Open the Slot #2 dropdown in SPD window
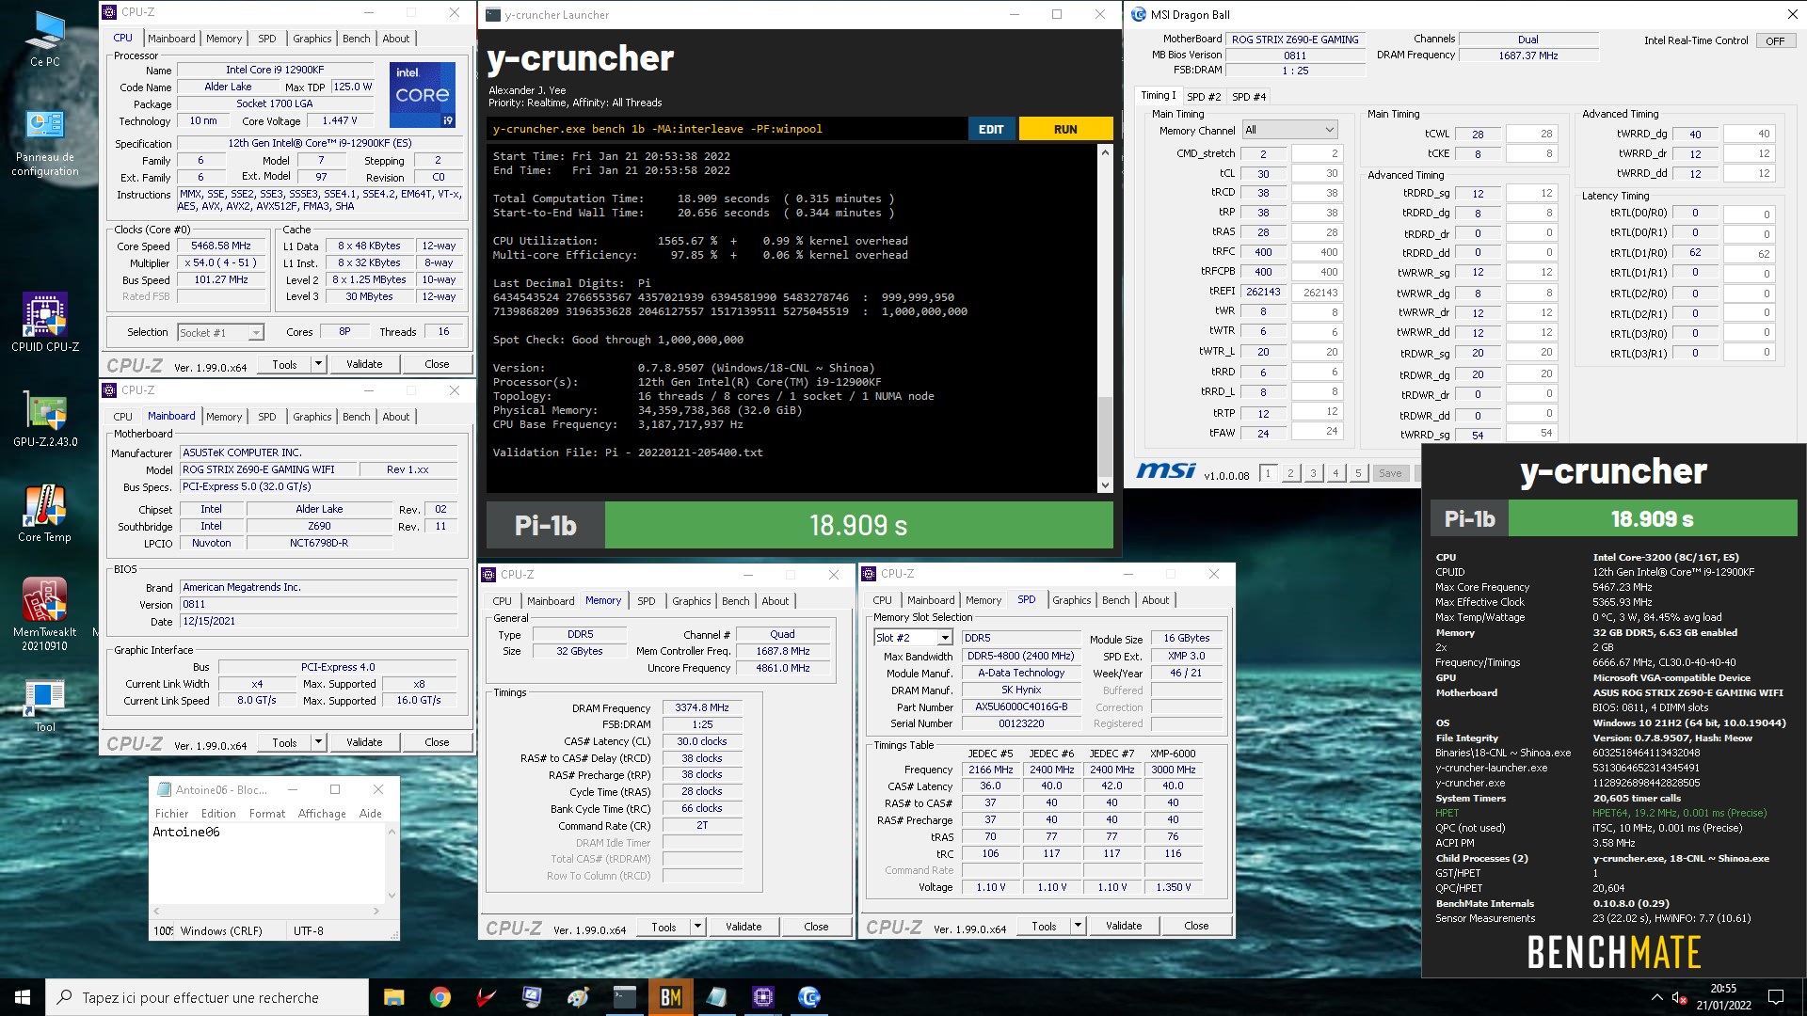This screenshot has width=1807, height=1016. tap(913, 638)
